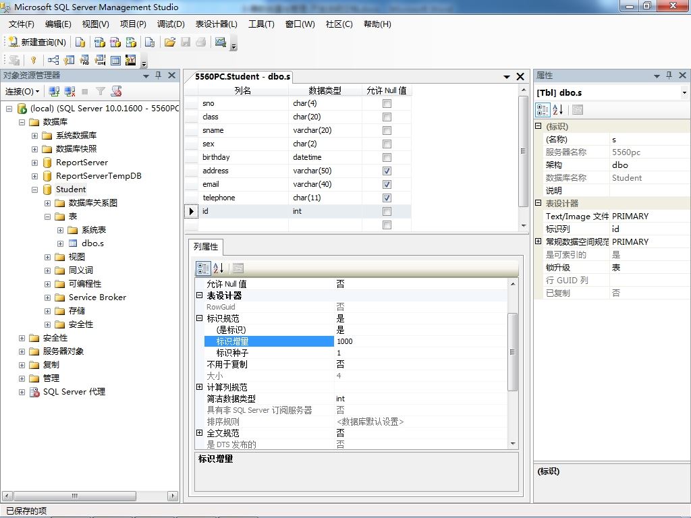Open a file with the folder icon
Viewport: 691px width, 518px height.
pyautogui.click(x=170, y=42)
